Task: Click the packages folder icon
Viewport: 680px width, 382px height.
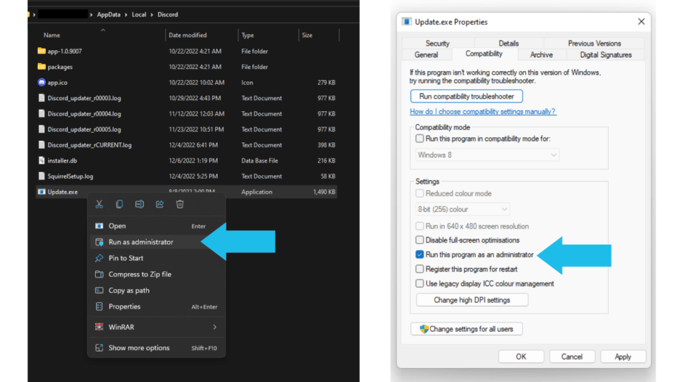Action: click(x=42, y=67)
